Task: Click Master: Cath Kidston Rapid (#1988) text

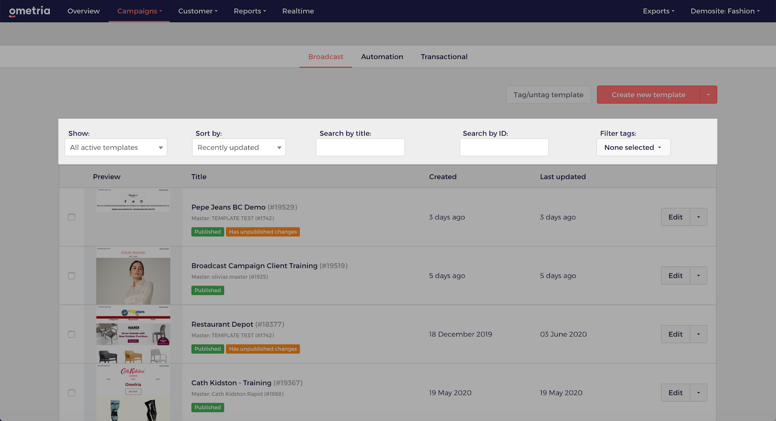Action: pos(238,394)
